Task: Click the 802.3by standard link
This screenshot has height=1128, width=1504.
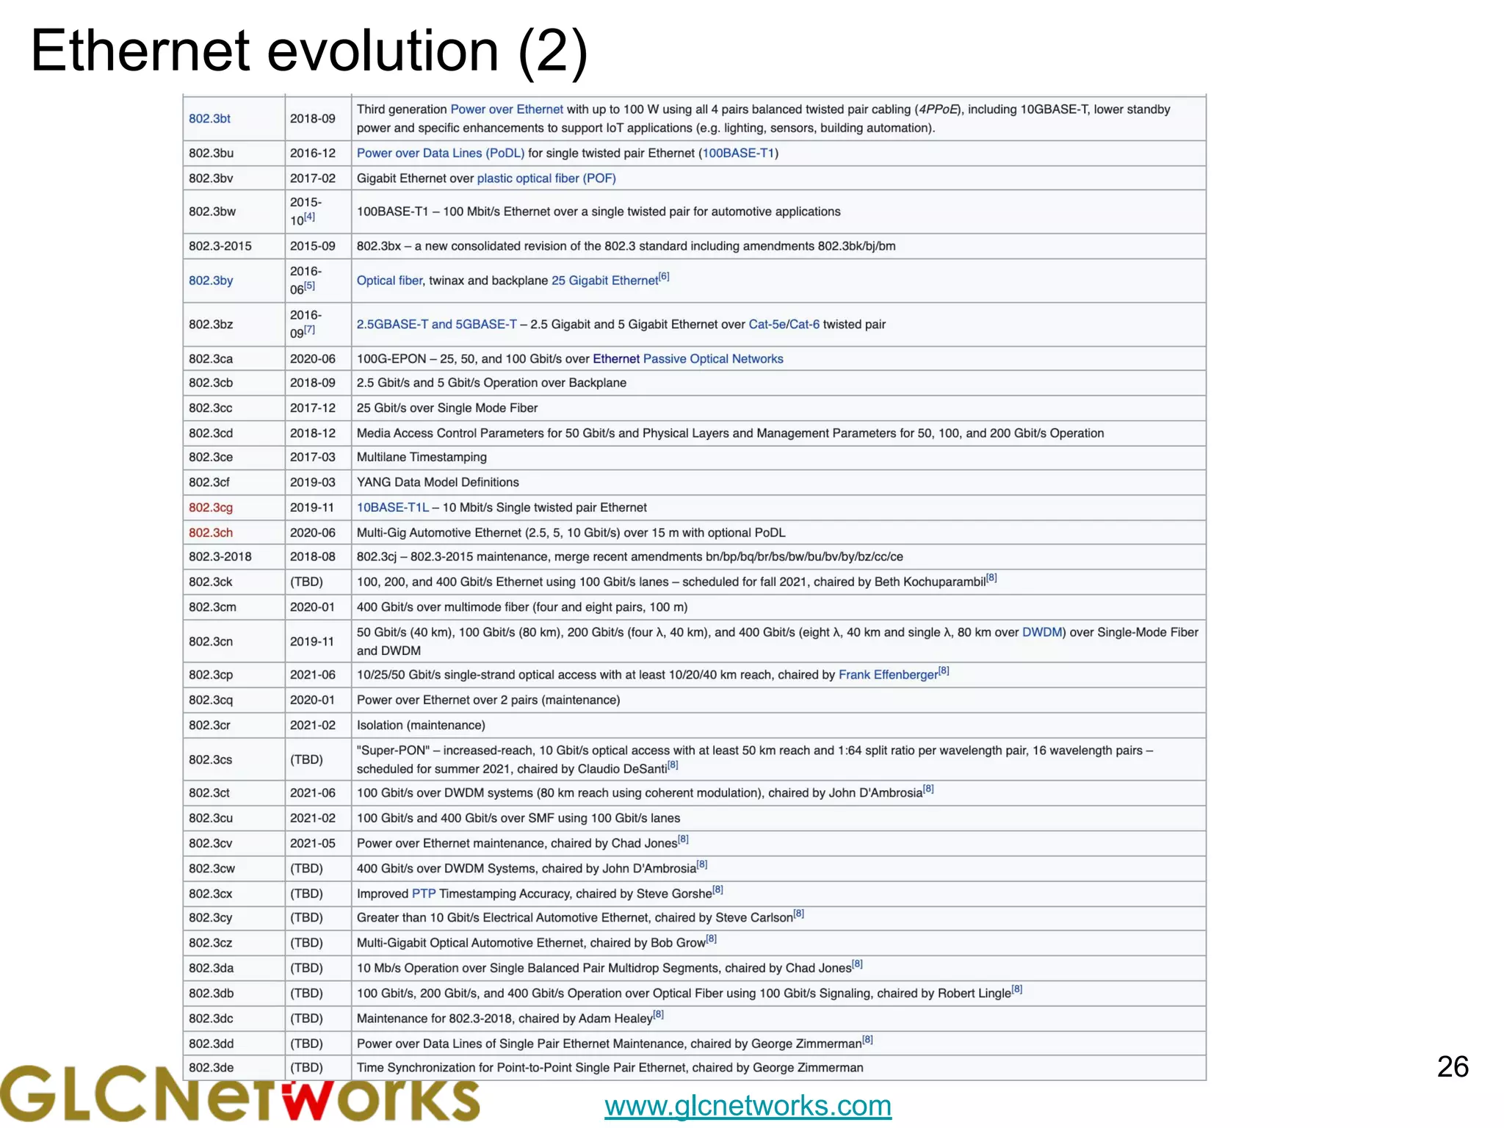Action: coord(211,281)
